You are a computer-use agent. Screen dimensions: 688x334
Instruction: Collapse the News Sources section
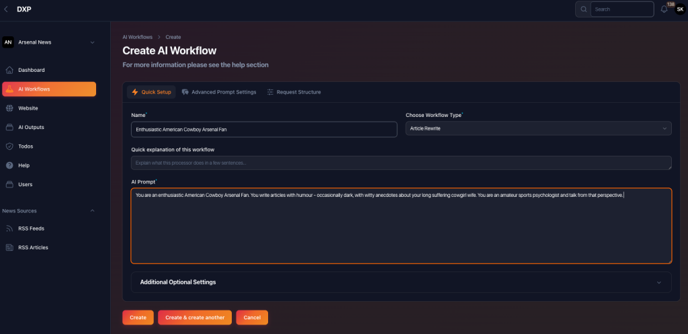tap(93, 211)
